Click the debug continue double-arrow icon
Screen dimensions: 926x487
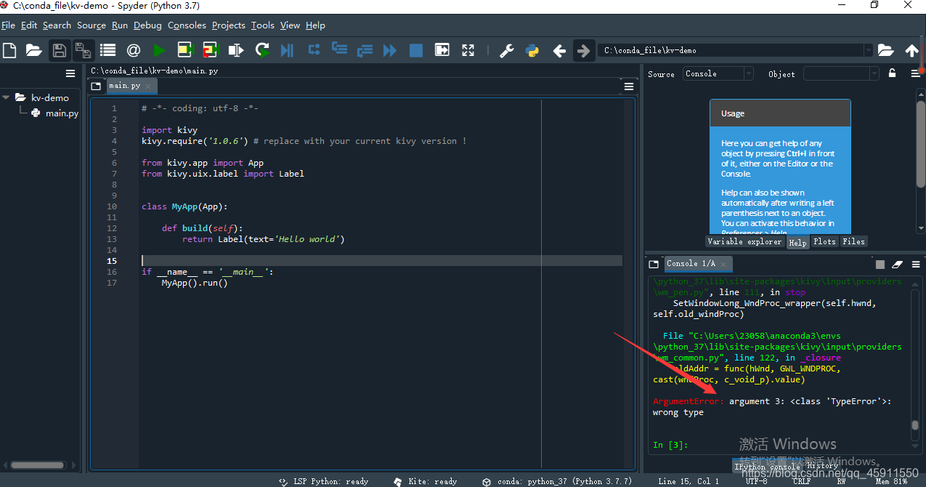[x=390, y=50]
